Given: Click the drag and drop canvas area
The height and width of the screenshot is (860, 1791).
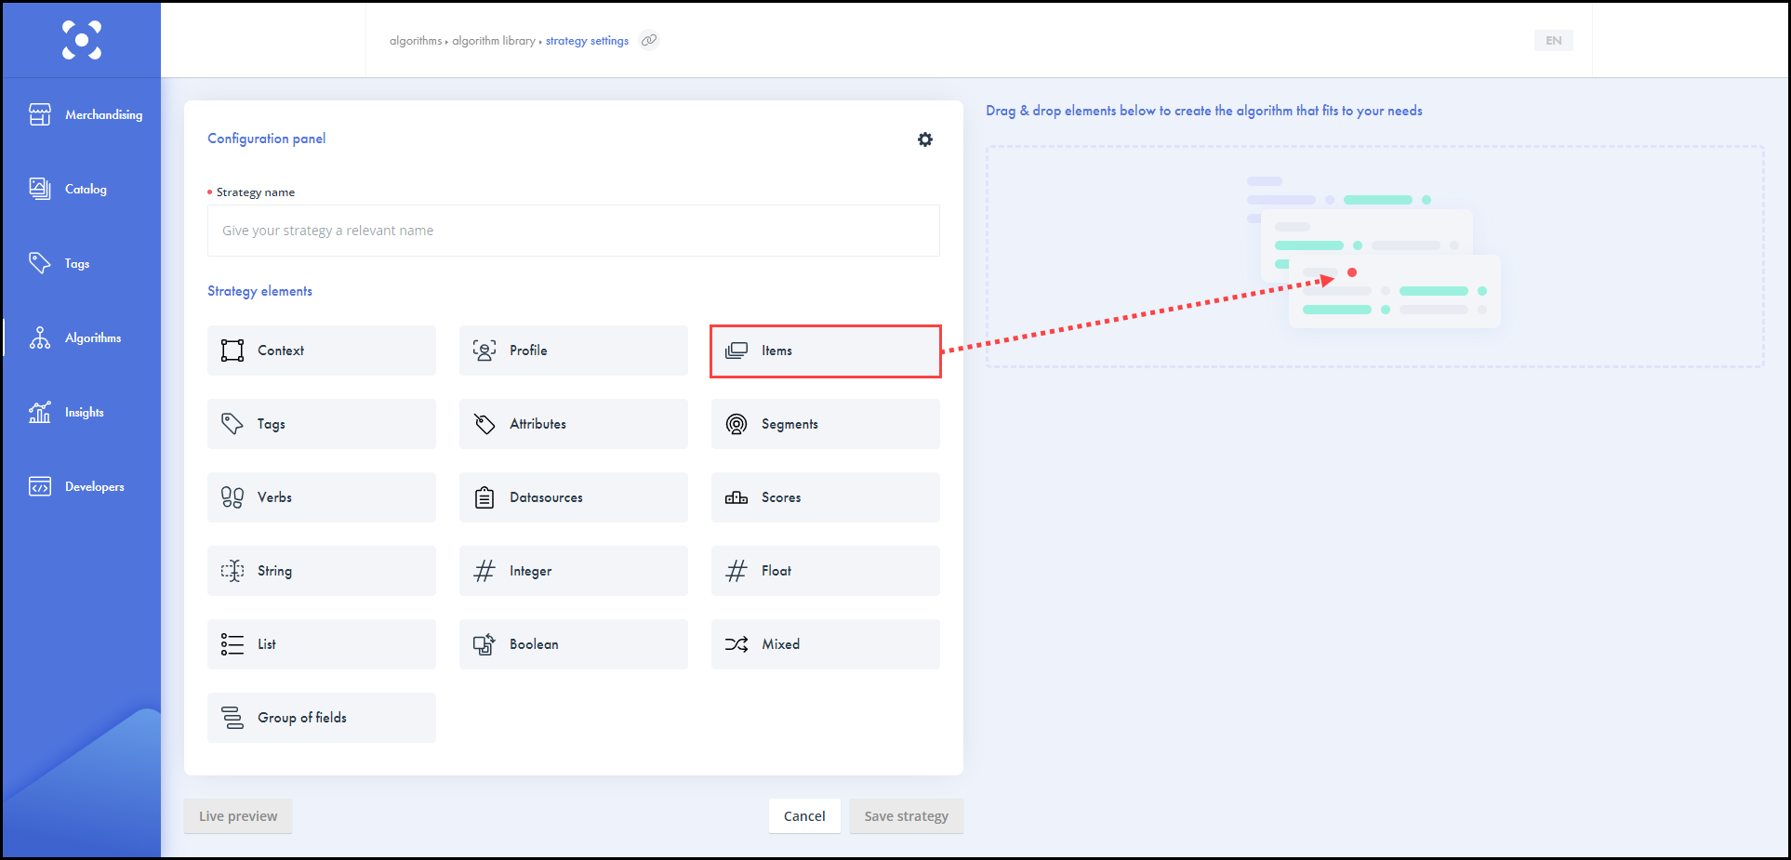Looking at the screenshot, I should coord(1375,257).
